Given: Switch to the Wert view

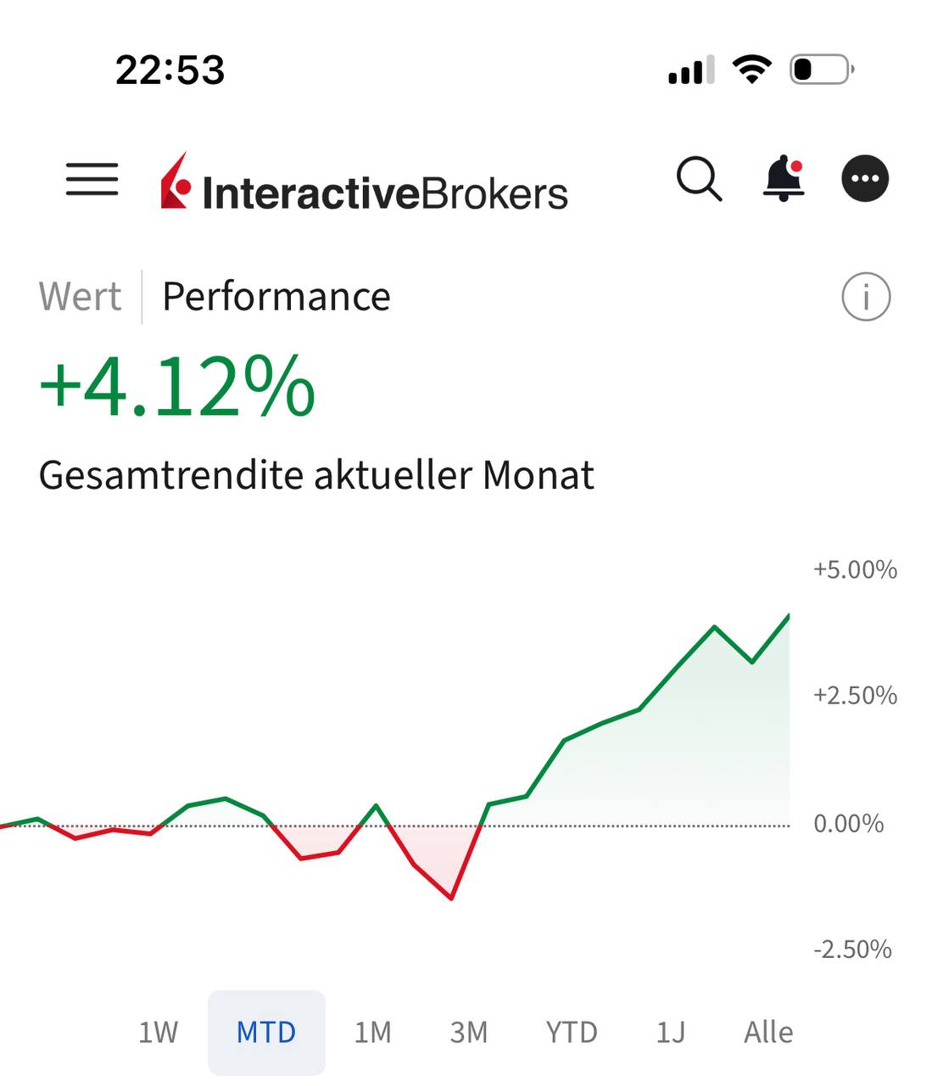Looking at the screenshot, I should 80,297.
